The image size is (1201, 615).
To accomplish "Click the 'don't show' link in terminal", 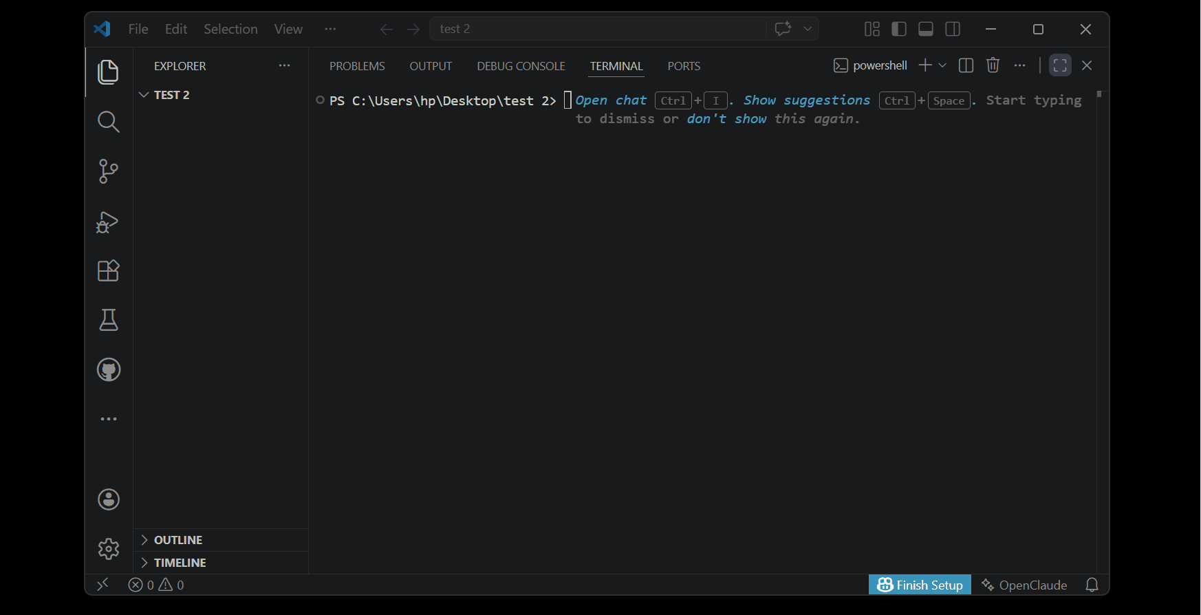I will click(x=726, y=119).
